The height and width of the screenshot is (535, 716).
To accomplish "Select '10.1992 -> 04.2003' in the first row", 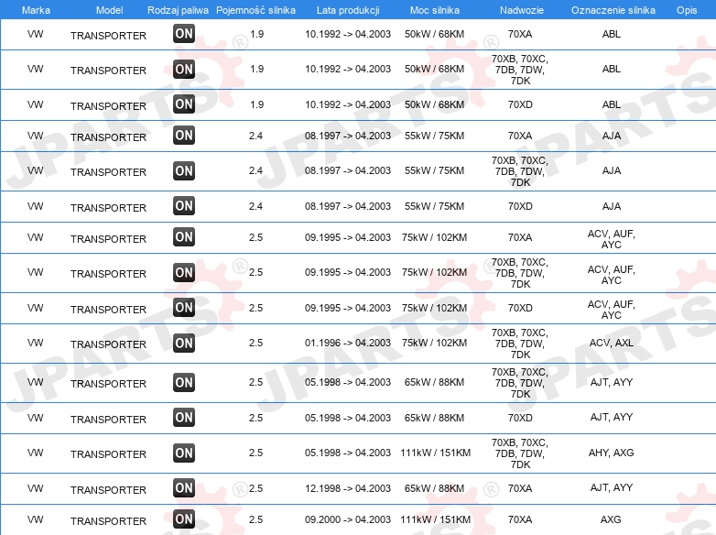I will 348,34.
